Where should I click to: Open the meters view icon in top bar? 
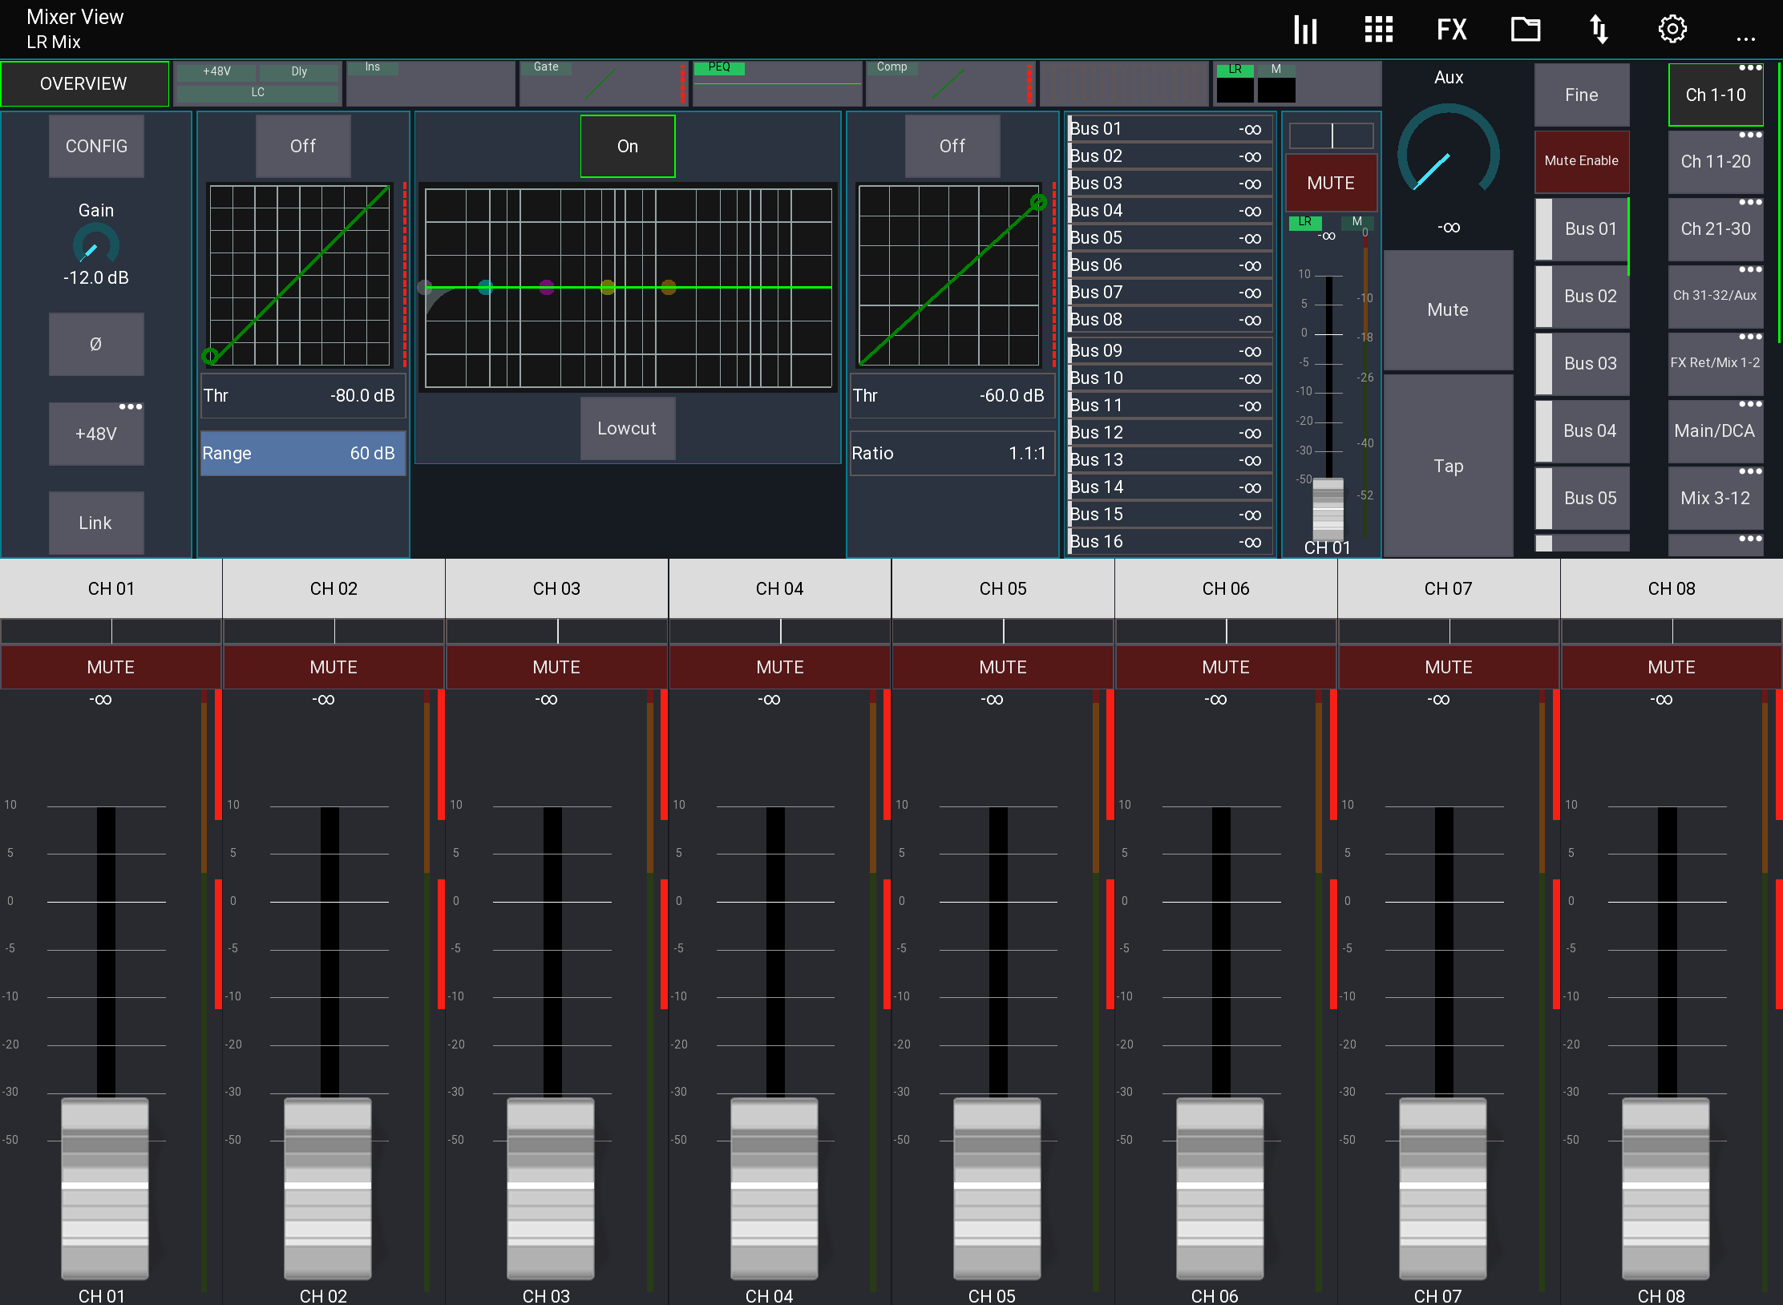(x=1305, y=30)
